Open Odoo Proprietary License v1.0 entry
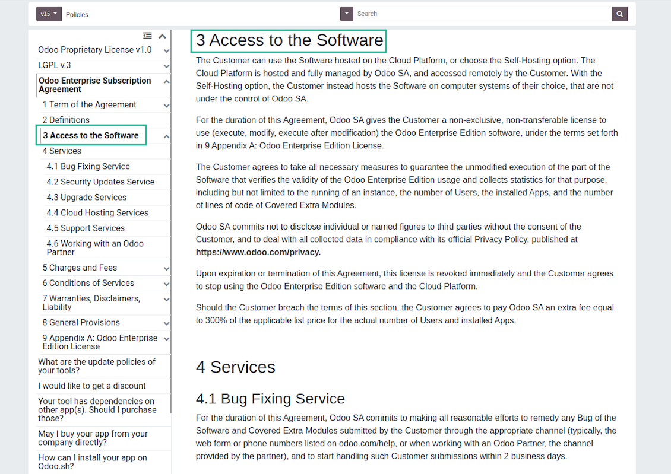 (x=94, y=50)
